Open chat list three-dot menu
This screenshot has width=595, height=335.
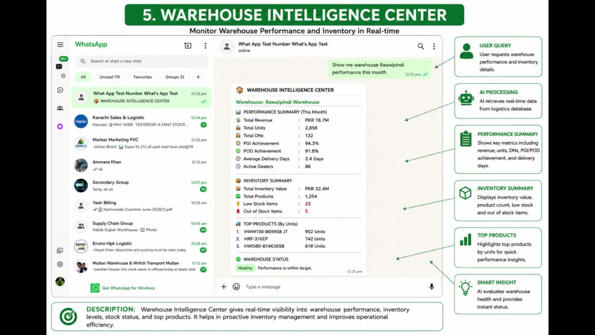click(205, 46)
